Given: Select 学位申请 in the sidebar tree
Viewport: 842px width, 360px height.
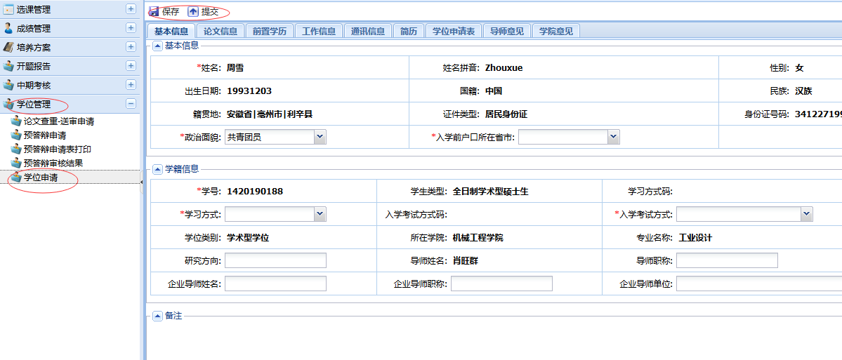Looking at the screenshot, I should 41,178.
